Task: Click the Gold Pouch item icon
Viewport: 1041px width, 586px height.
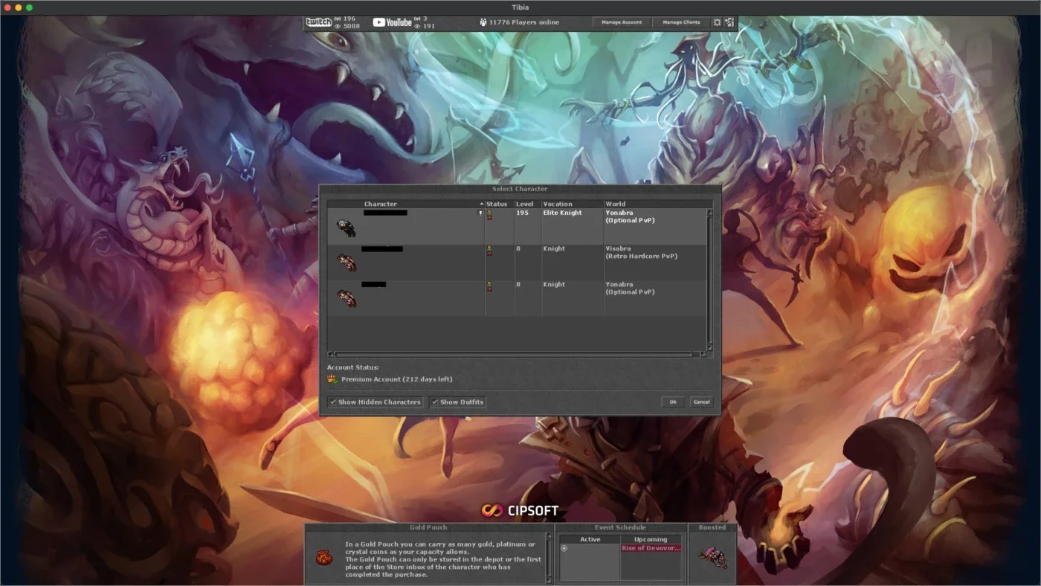Action: tap(323, 557)
